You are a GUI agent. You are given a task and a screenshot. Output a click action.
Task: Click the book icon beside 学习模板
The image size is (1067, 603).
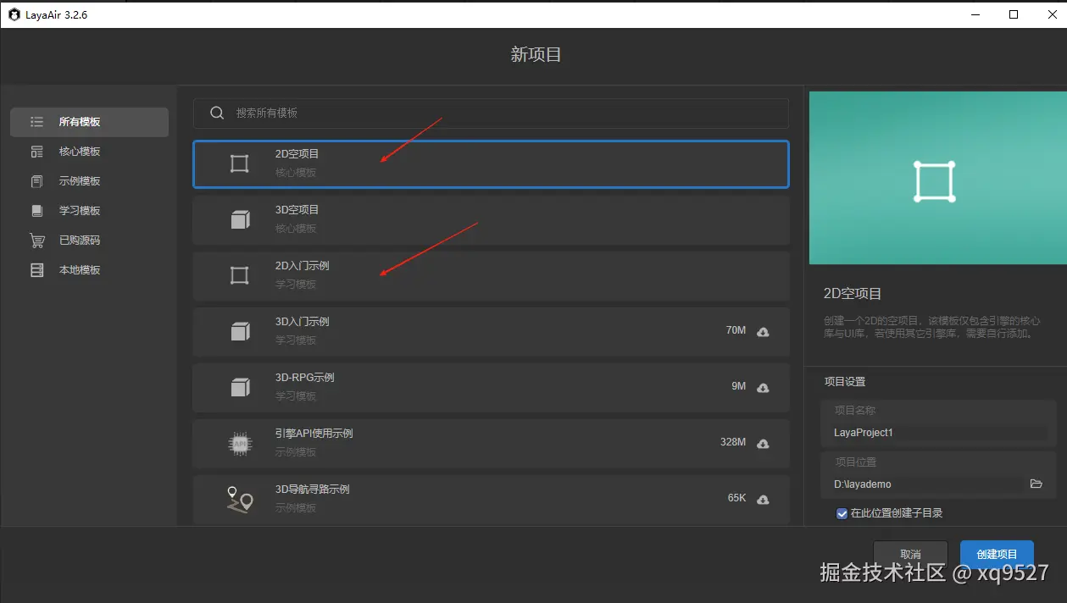36,211
